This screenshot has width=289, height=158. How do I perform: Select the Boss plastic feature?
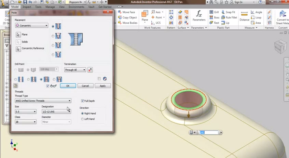(214, 17)
